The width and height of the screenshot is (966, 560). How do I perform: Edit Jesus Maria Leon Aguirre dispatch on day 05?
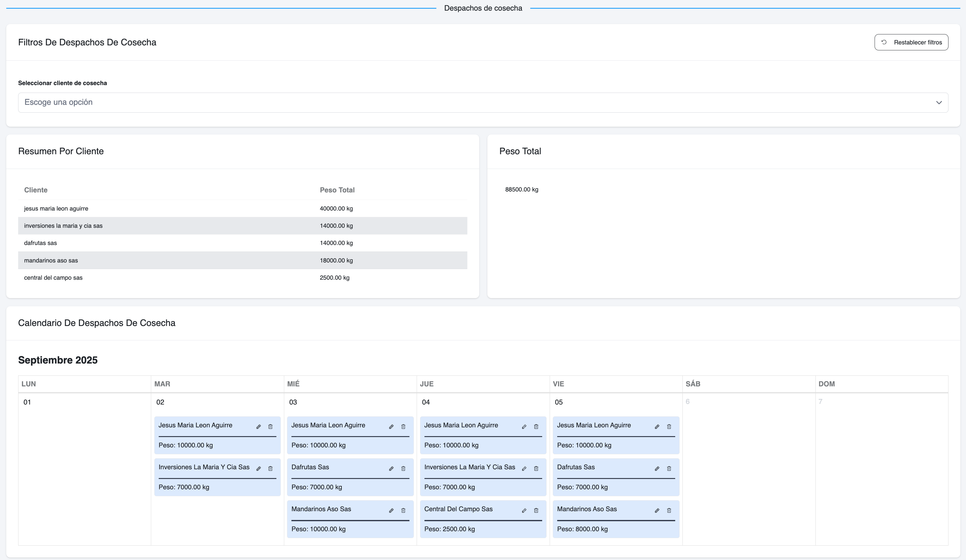point(657,427)
